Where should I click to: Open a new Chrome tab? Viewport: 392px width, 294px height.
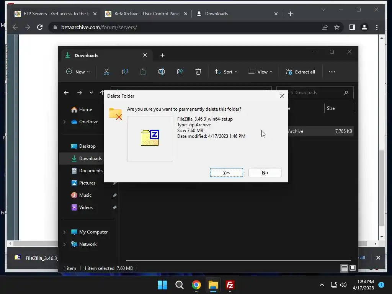pyautogui.click(x=290, y=14)
